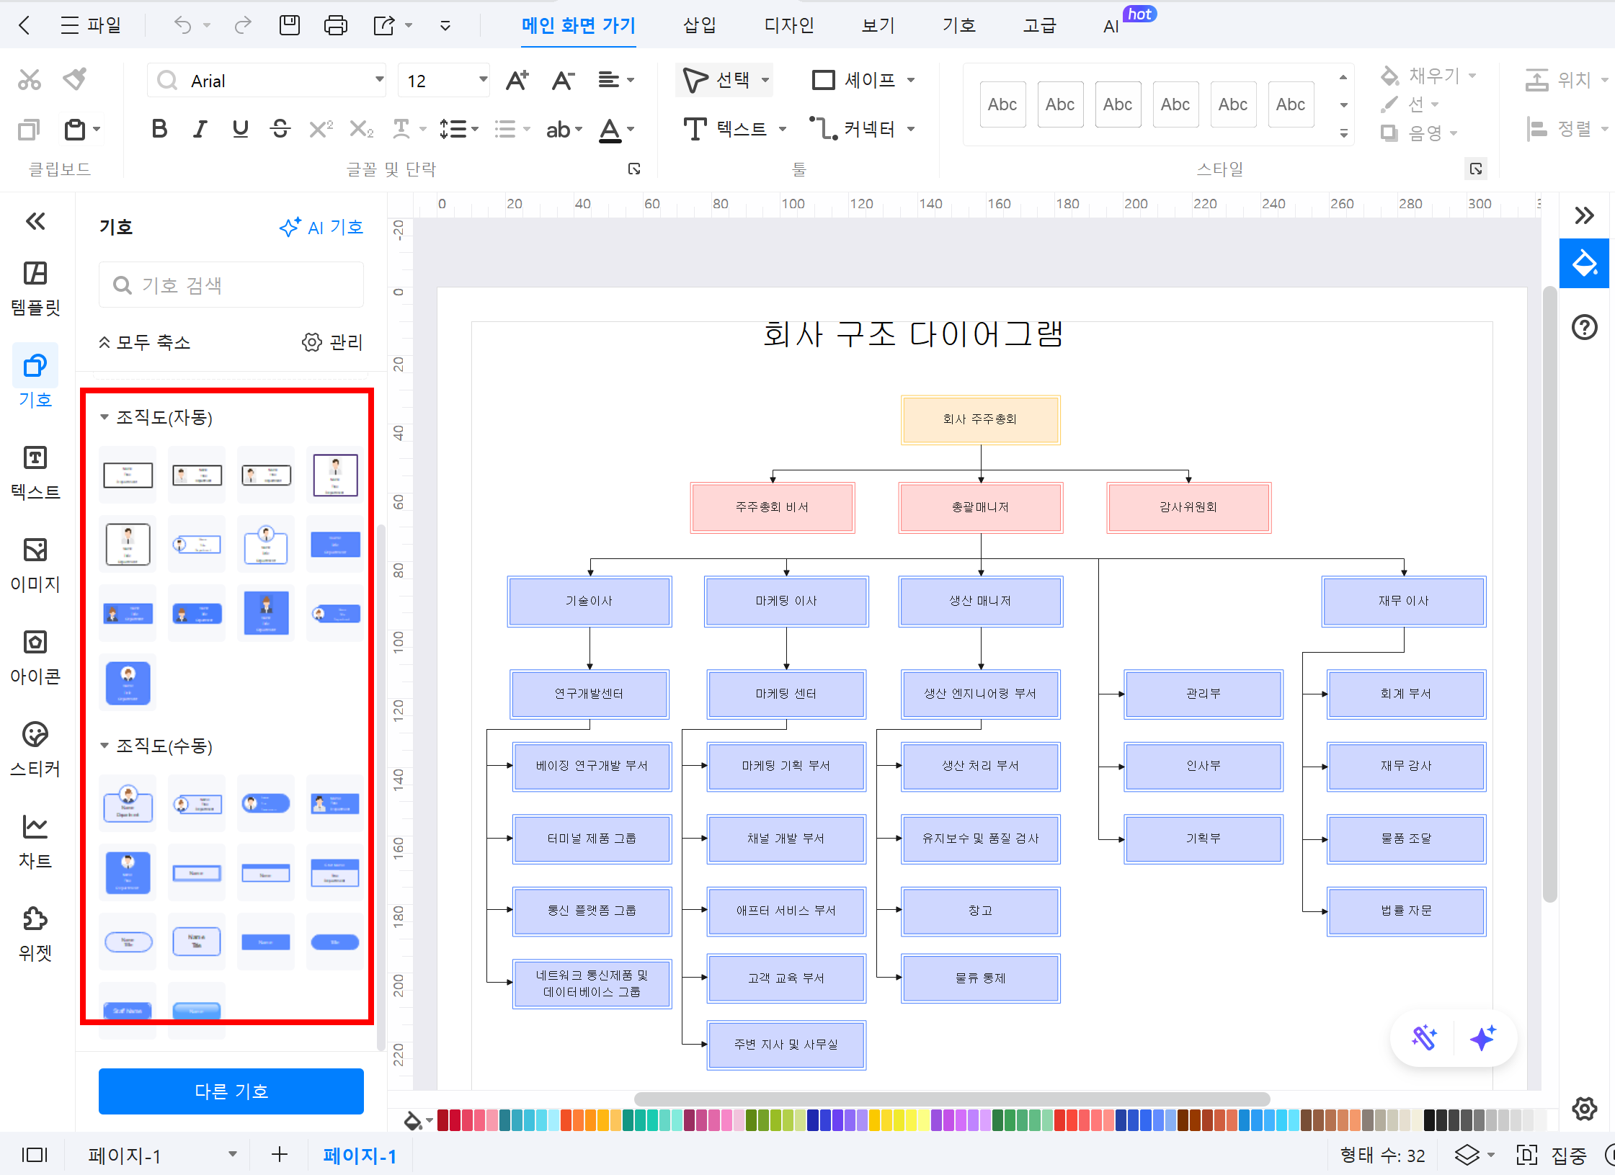Expand the right side panel arrows

(1584, 215)
